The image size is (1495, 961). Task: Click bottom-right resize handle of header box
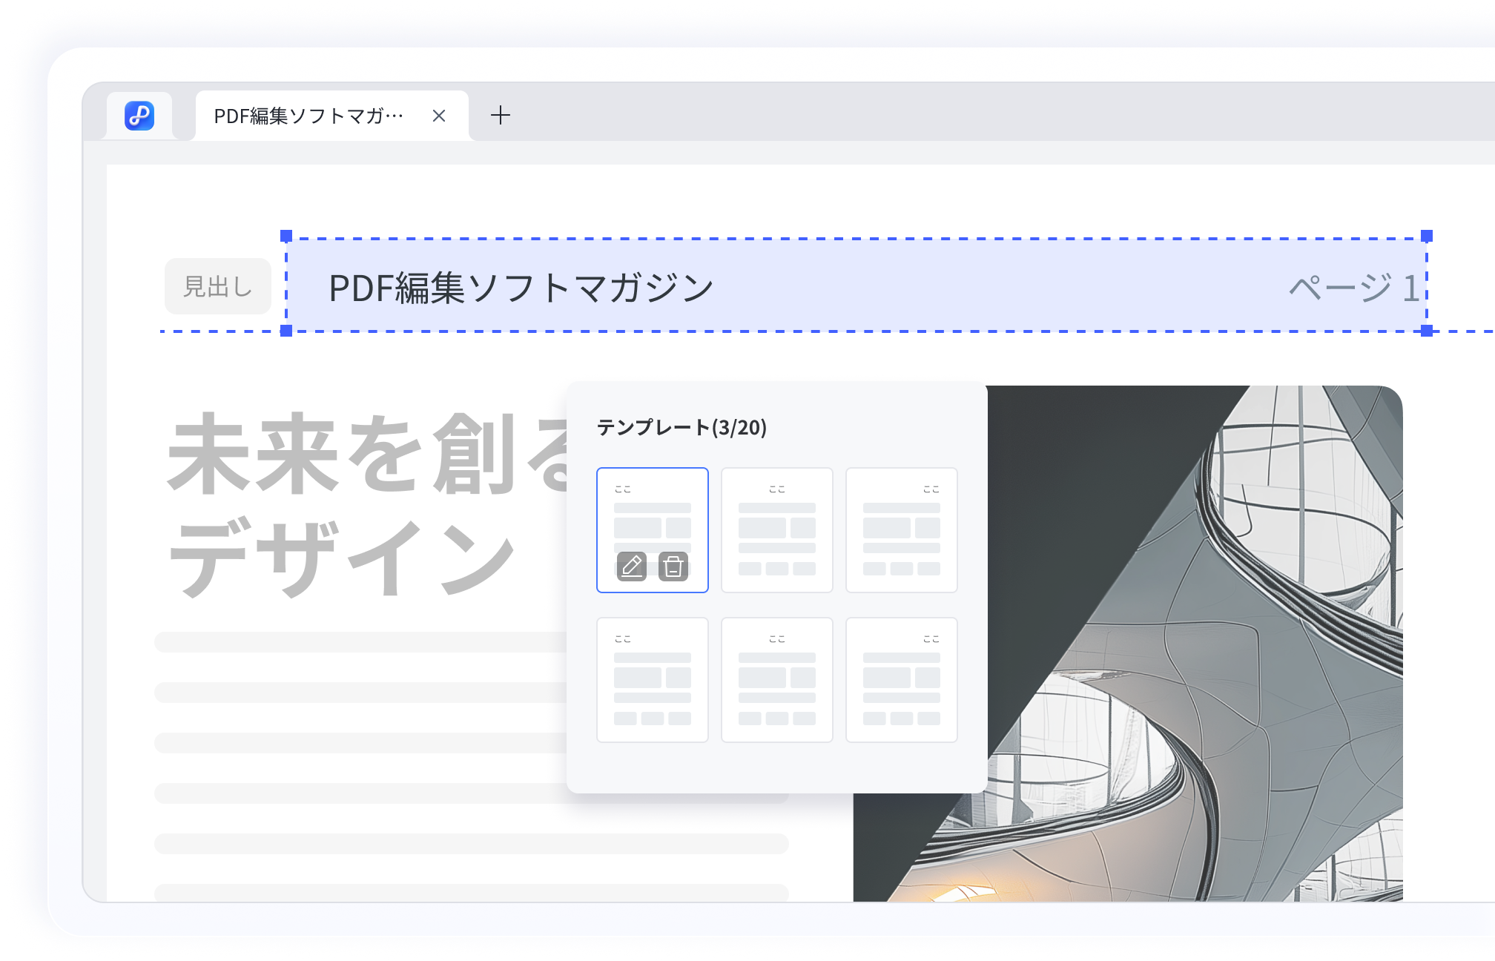click(x=1427, y=331)
